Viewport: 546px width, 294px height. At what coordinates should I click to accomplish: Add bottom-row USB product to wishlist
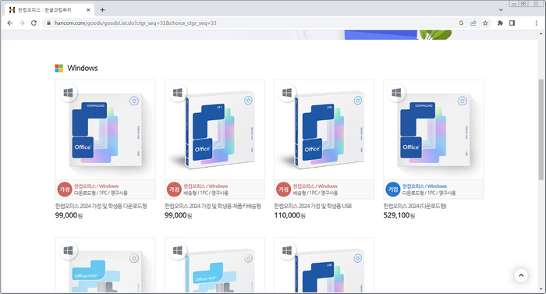[x=357, y=258]
